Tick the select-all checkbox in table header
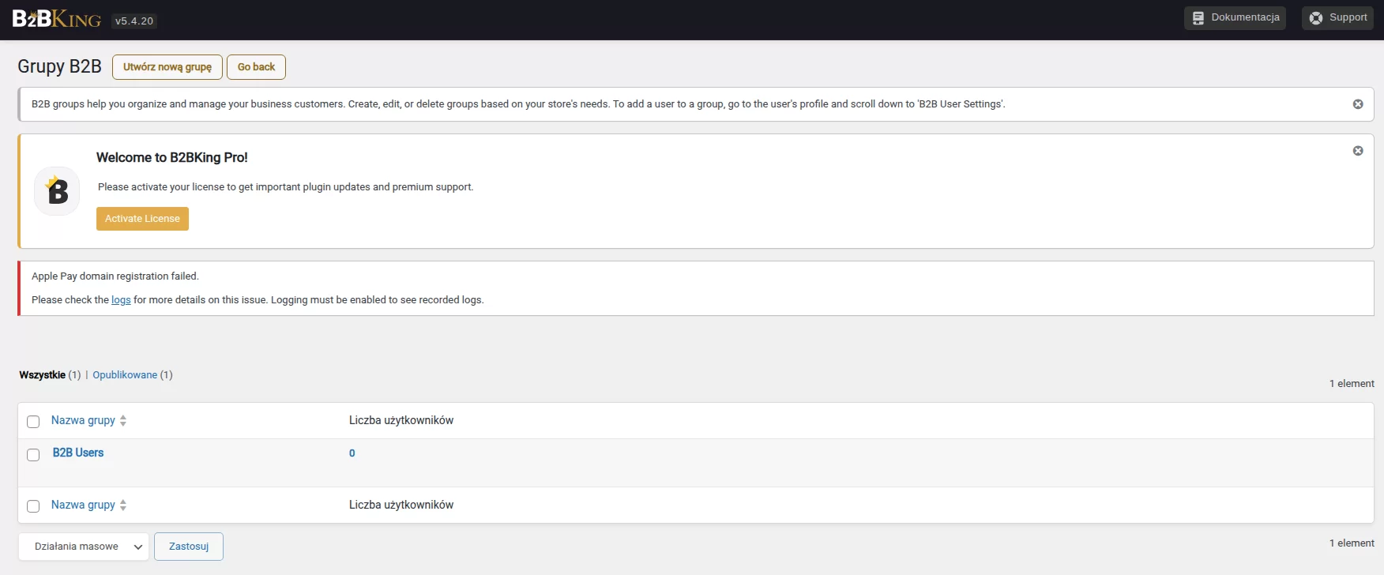 pyautogui.click(x=33, y=422)
